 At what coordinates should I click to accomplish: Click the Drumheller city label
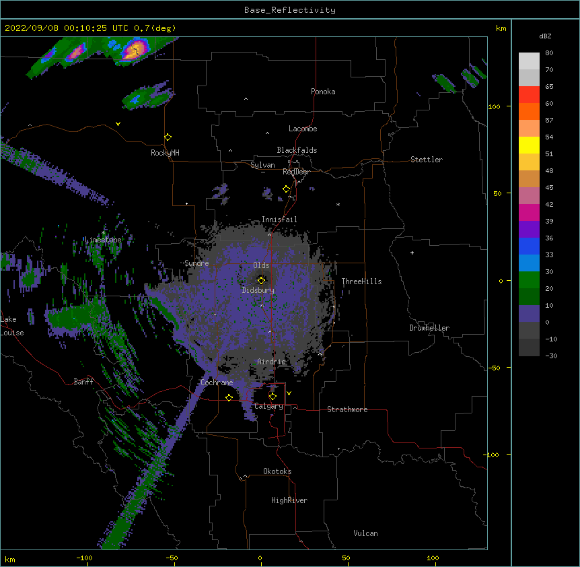(x=429, y=328)
